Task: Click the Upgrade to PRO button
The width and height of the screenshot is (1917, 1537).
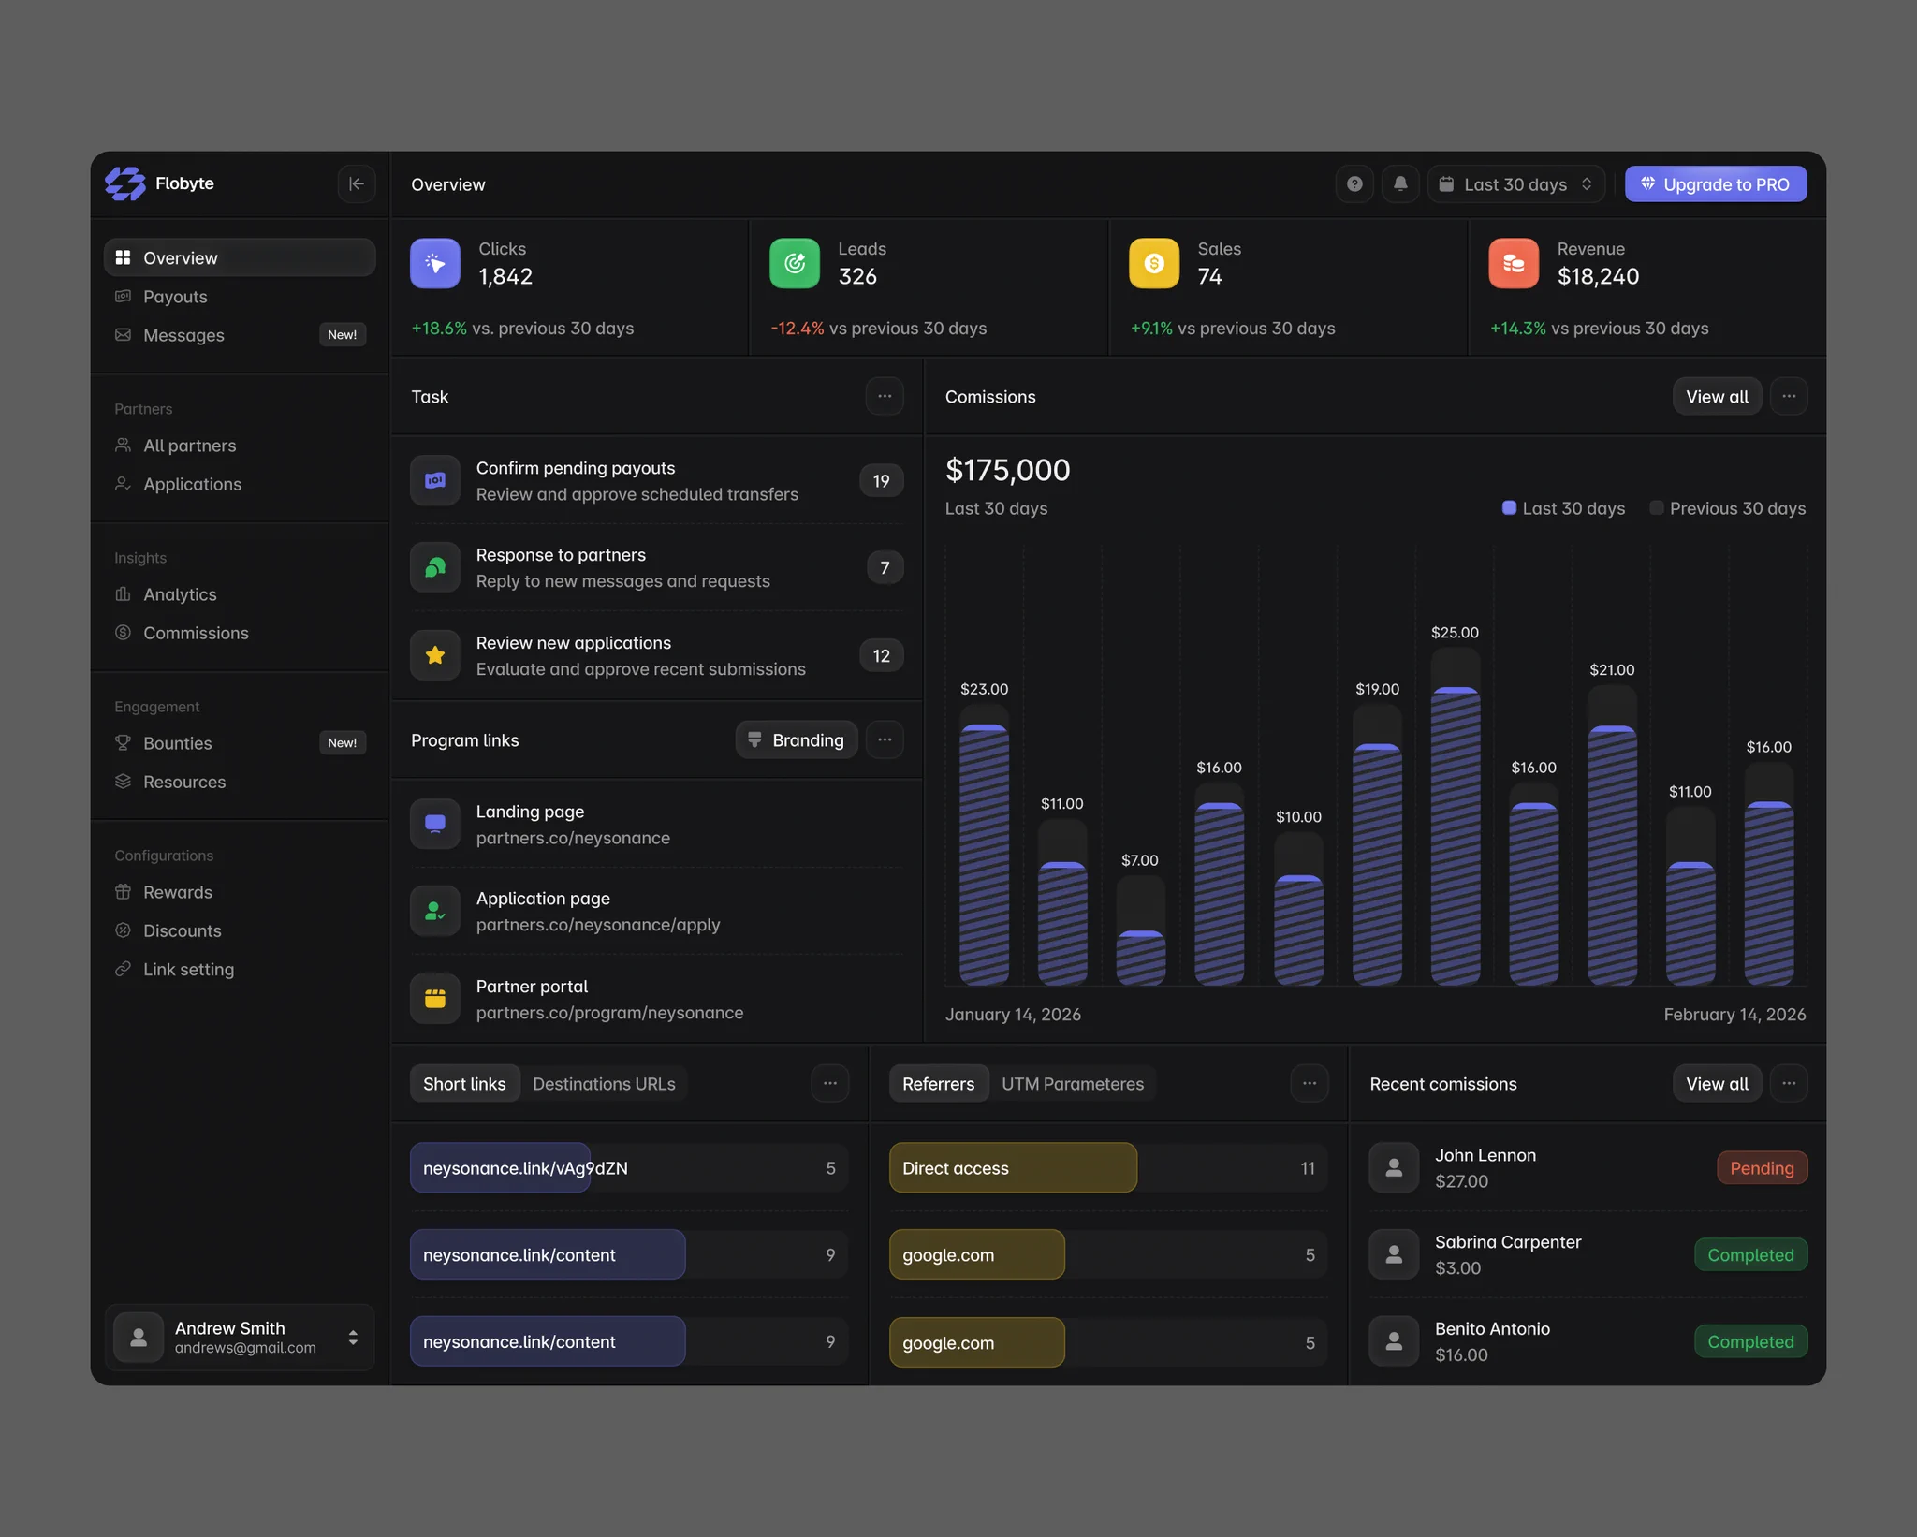Action: point(1716,184)
